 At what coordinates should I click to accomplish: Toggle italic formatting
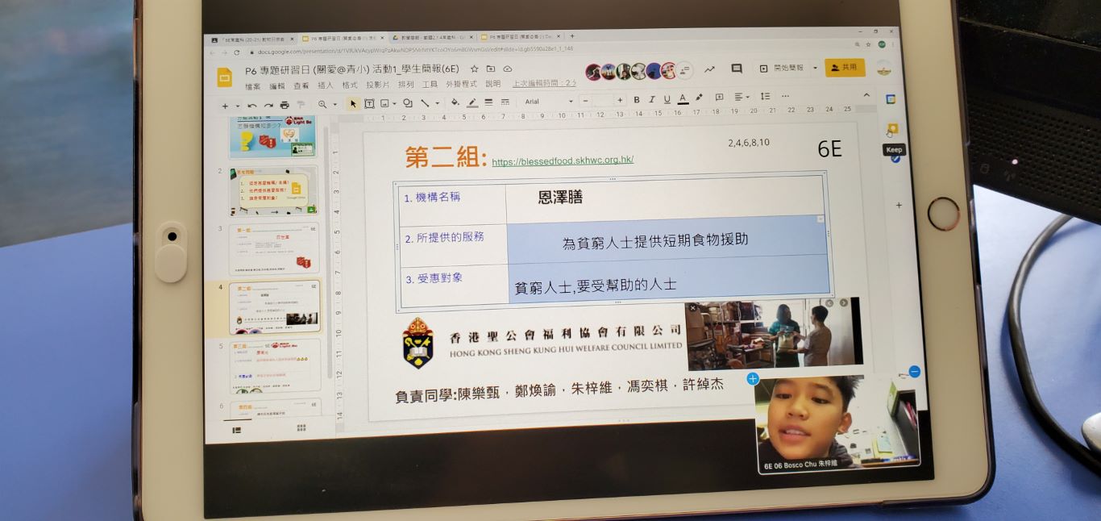pyautogui.click(x=651, y=100)
